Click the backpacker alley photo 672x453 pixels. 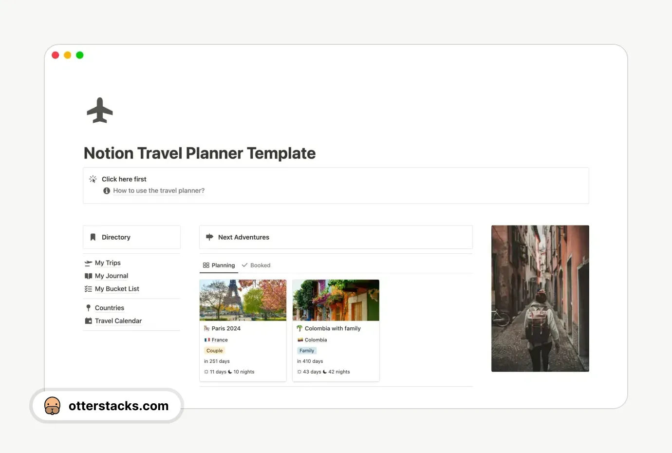(x=540, y=299)
